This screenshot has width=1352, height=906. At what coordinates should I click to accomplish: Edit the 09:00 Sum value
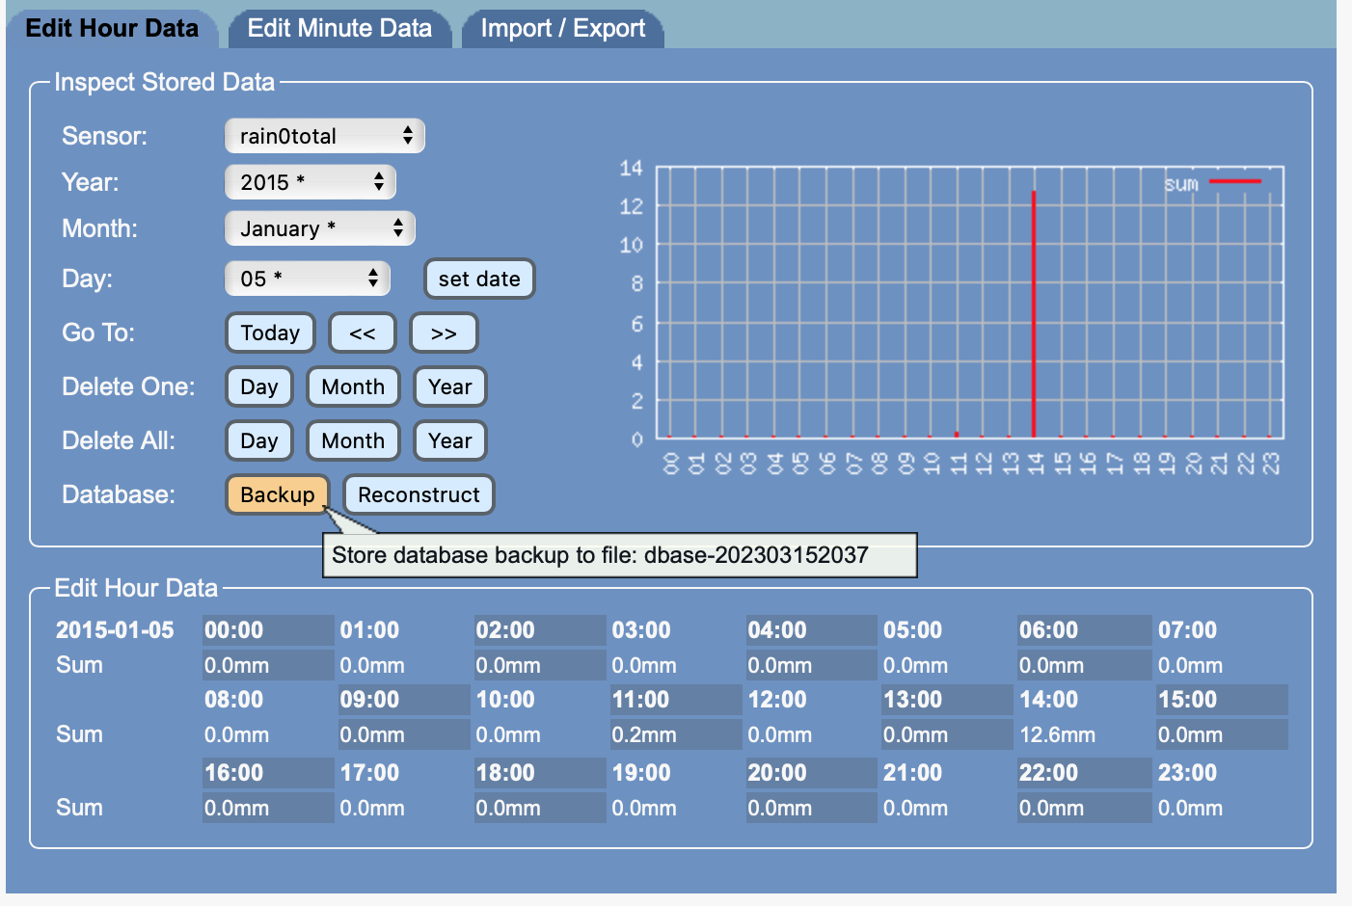[x=404, y=734]
